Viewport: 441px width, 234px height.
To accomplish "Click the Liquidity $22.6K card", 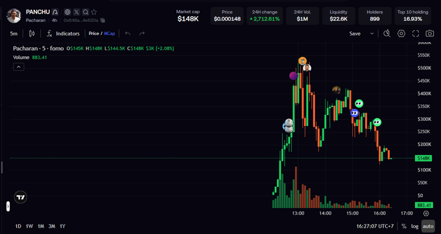I will [x=339, y=16].
